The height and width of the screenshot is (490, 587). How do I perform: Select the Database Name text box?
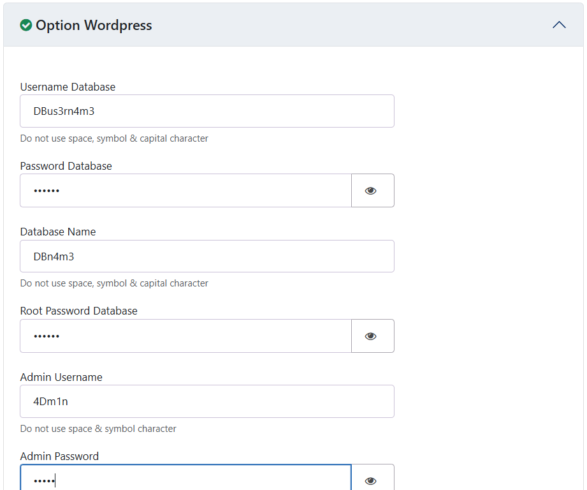207,256
